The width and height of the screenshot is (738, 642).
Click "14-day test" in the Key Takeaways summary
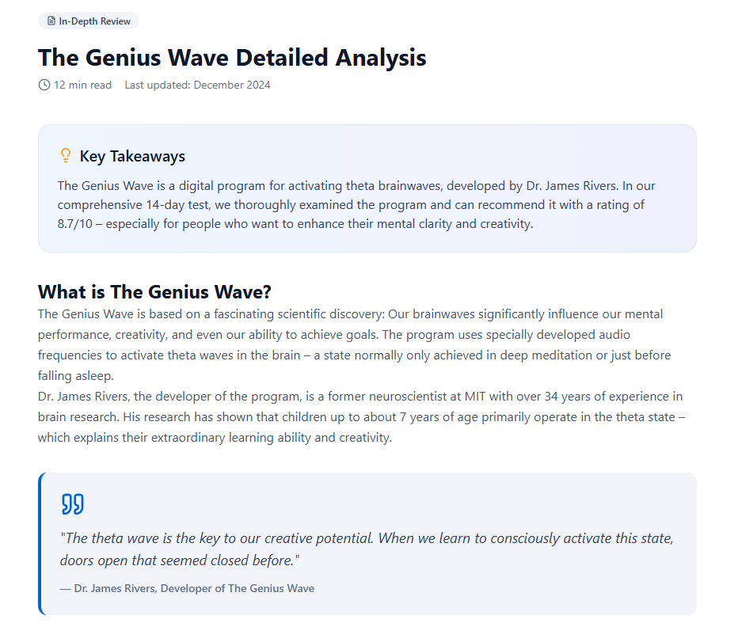tap(176, 205)
